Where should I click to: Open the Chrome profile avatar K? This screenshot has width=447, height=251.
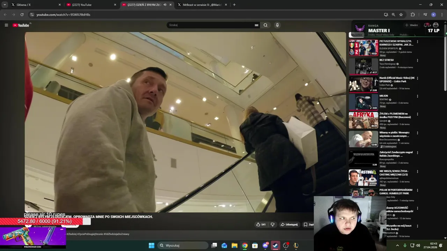(433, 15)
